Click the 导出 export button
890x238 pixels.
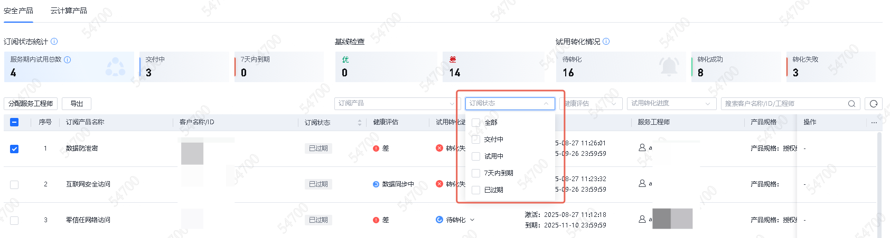(x=77, y=104)
